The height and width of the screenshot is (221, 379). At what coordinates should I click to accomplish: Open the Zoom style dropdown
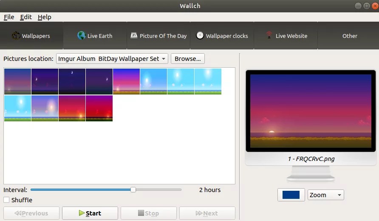325,195
